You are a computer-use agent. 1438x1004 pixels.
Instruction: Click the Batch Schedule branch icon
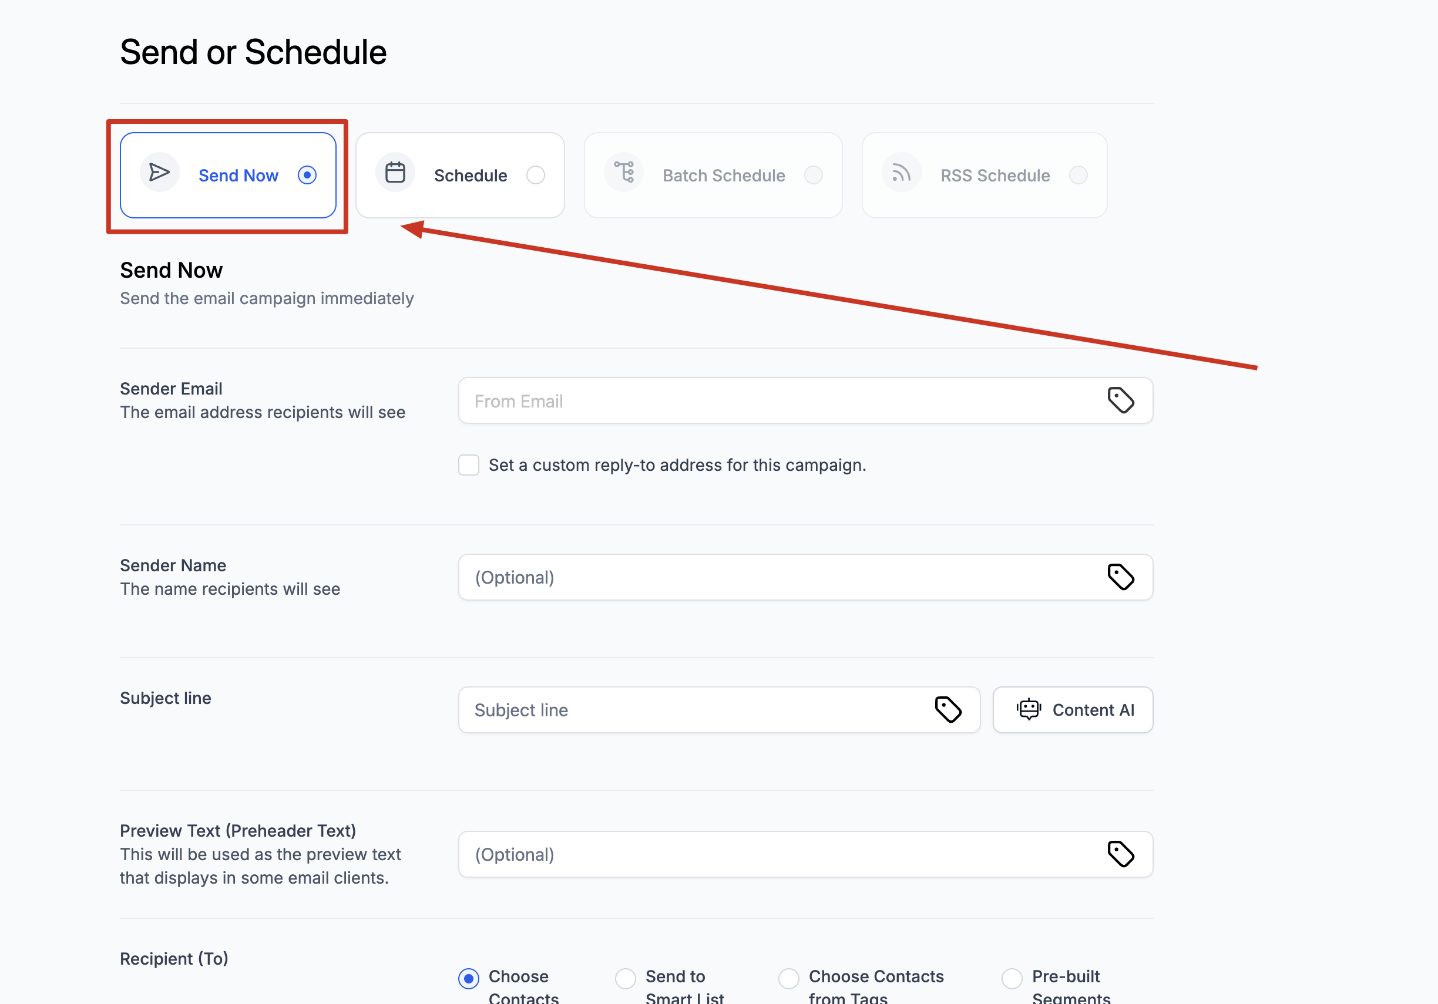point(624,172)
